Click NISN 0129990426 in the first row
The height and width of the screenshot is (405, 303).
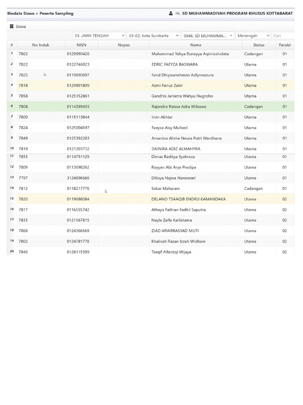[78, 54]
